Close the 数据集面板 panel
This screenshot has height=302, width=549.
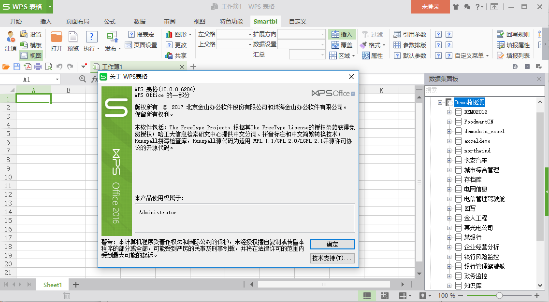pyautogui.click(x=539, y=79)
